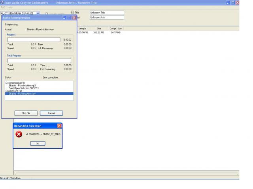The width and height of the screenshot is (253, 189).
Task: Minimize the Exact Audio Copy main window
Action: pyautogui.click(x=228, y=3)
